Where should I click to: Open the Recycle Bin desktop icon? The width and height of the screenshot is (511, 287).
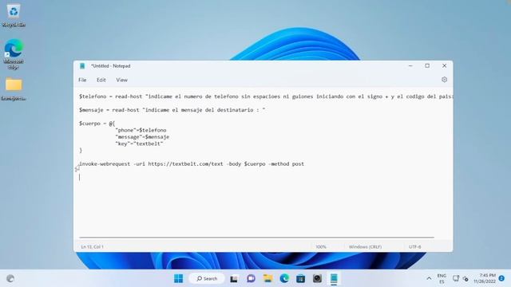14,16
